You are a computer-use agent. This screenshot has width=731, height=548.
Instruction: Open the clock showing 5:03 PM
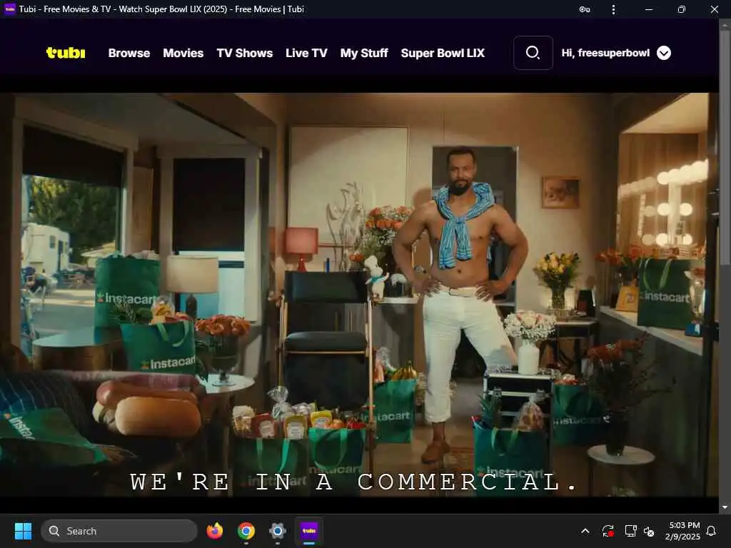[x=683, y=531]
